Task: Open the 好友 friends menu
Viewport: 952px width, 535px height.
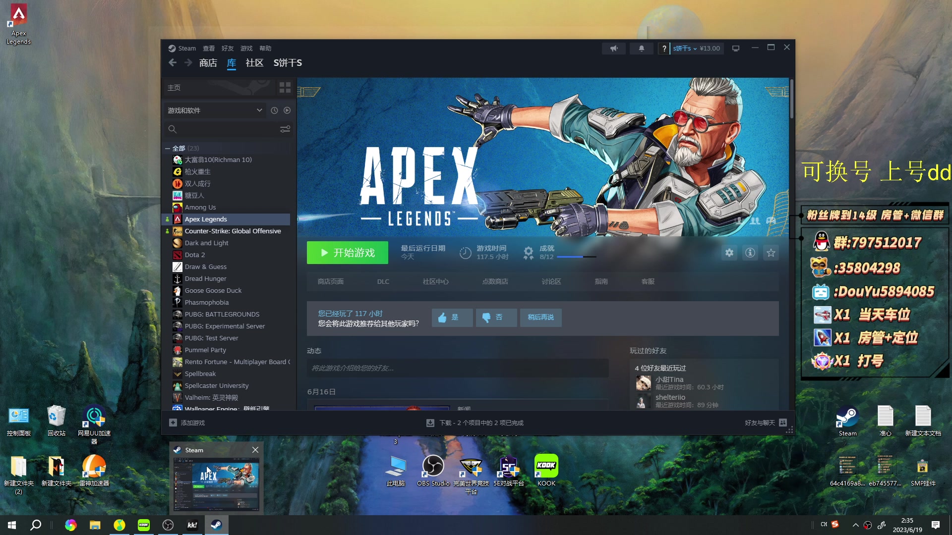Action: [x=228, y=49]
